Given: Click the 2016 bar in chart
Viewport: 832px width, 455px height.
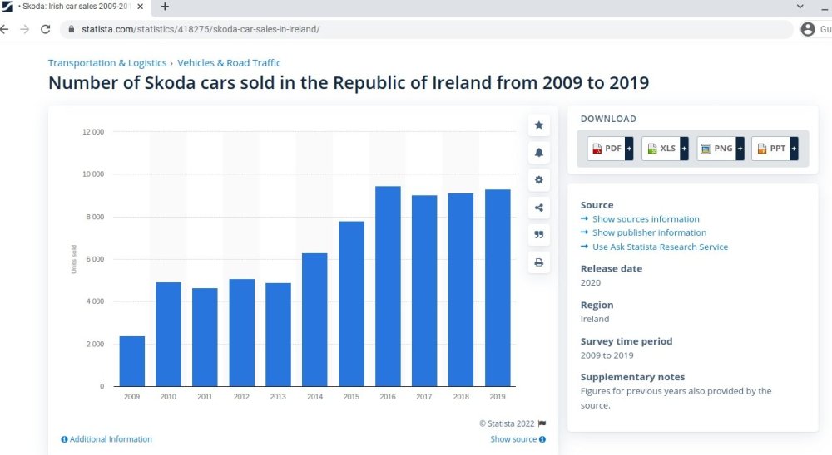Looking at the screenshot, I should (x=388, y=286).
